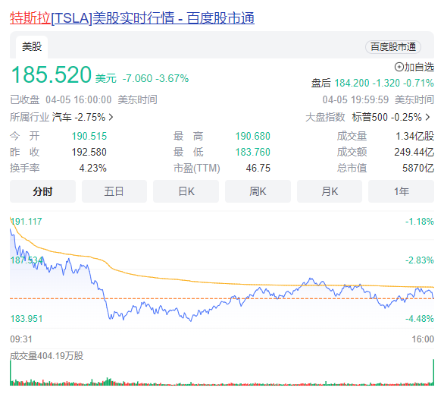444x394 pixels.
Task: Click the 最低 value 183.760
Action: coord(253,152)
